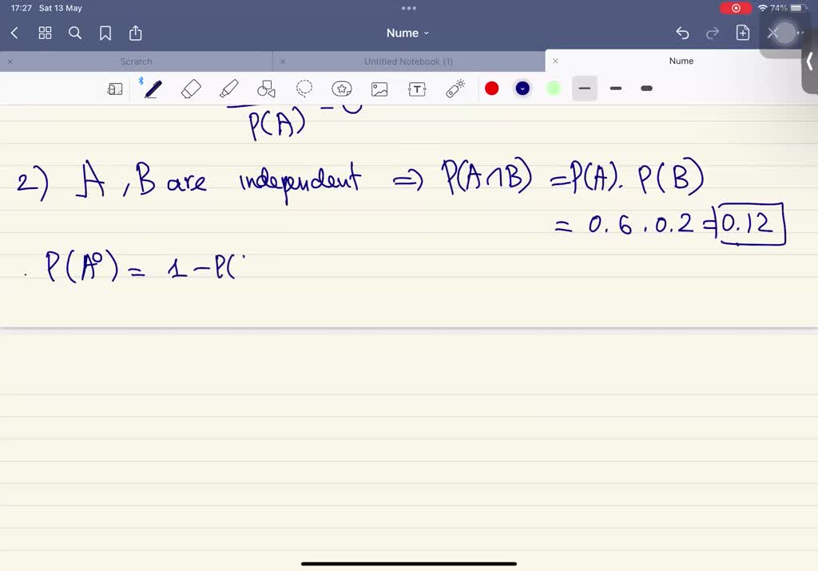Screen dimensions: 818x571
Task: Toggle the medium stroke thickness option
Action: pos(615,89)
